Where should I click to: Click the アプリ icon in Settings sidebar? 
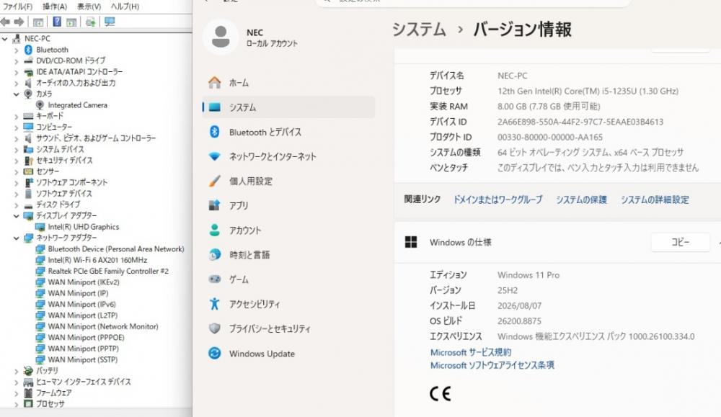click(x=214, y=205)
